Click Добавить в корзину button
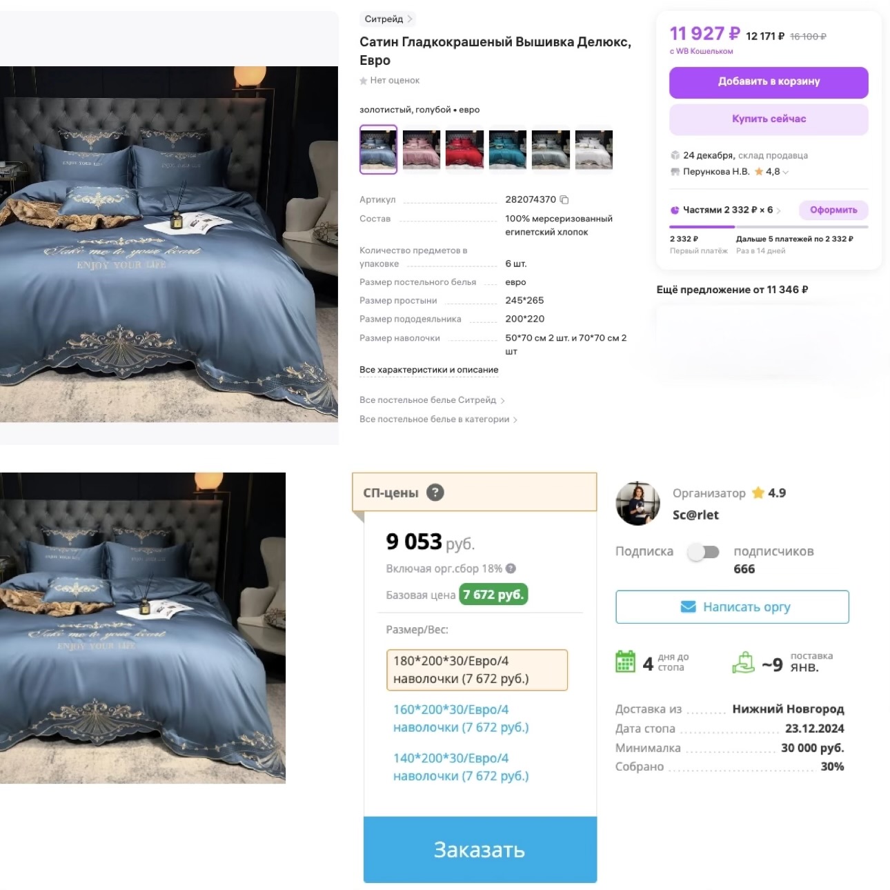 [x=769, y=82]
